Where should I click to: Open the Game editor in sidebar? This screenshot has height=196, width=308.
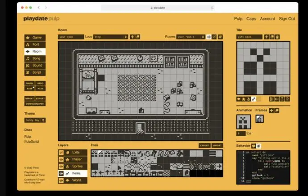[35, 38]
